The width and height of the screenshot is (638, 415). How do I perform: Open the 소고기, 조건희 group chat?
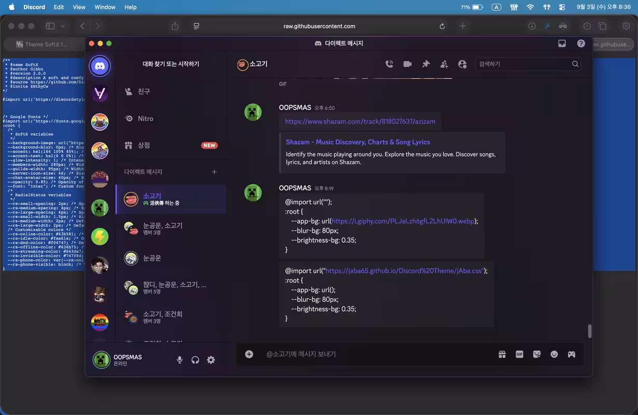click(x=171, y=317)
